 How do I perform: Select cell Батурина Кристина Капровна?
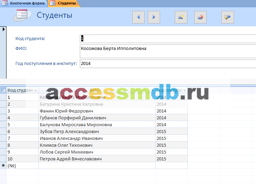(97, 104)
